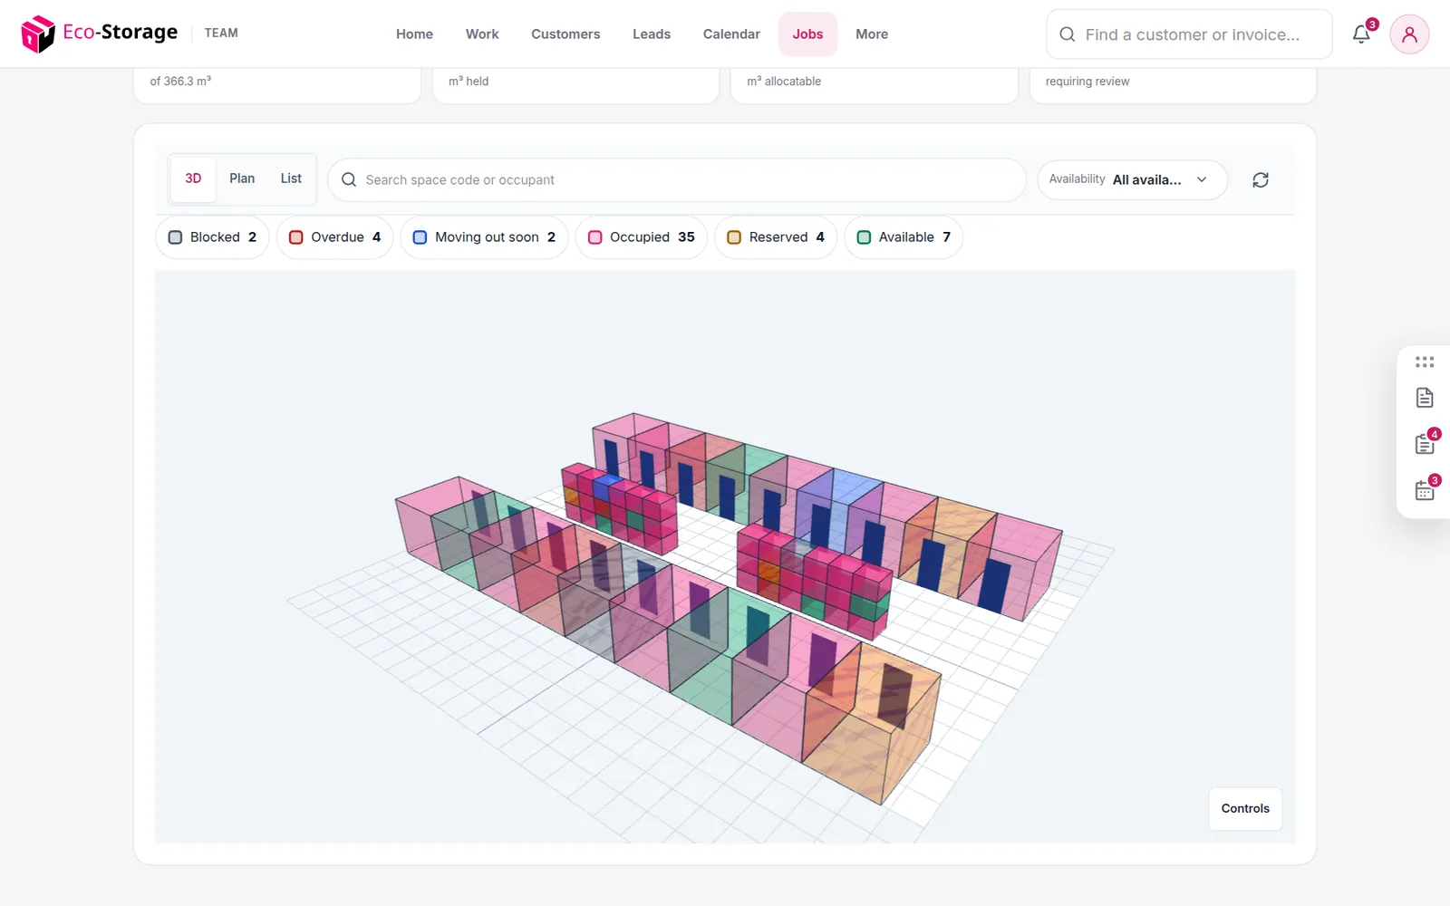Toggle the Available filter chip
The width and height of the screenshot is (1450, 906).
904,237
